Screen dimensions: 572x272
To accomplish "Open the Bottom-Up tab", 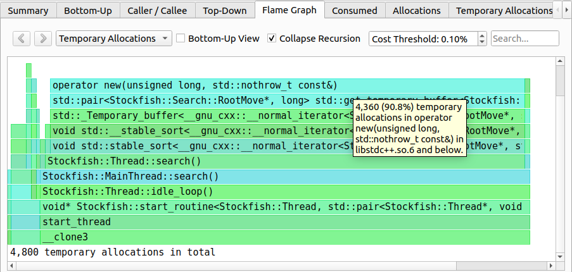I will tap(88, 11).
